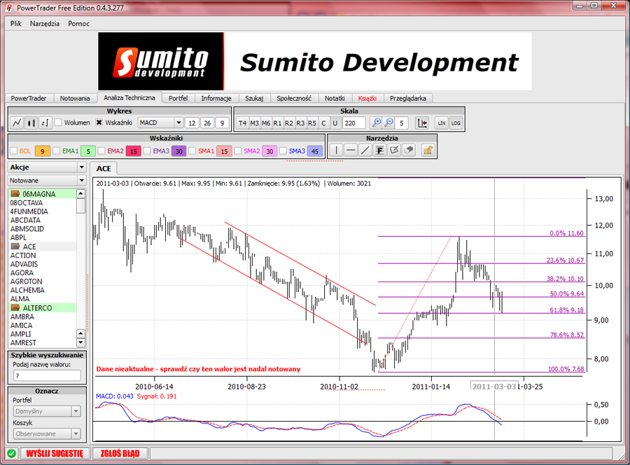The image size is (630, 465).
Task: Set time range to M3
Action: 254,123
